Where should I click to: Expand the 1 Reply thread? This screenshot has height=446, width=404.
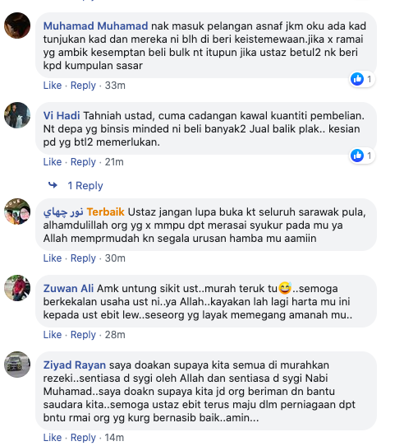tap(85, 186)
